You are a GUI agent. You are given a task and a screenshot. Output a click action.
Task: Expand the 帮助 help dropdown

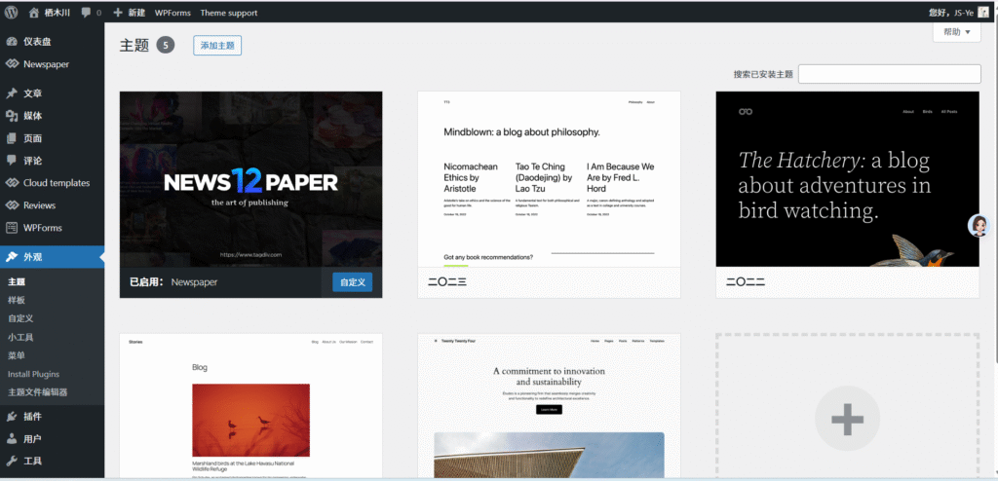pyautogui.click(x=957, y=32)
